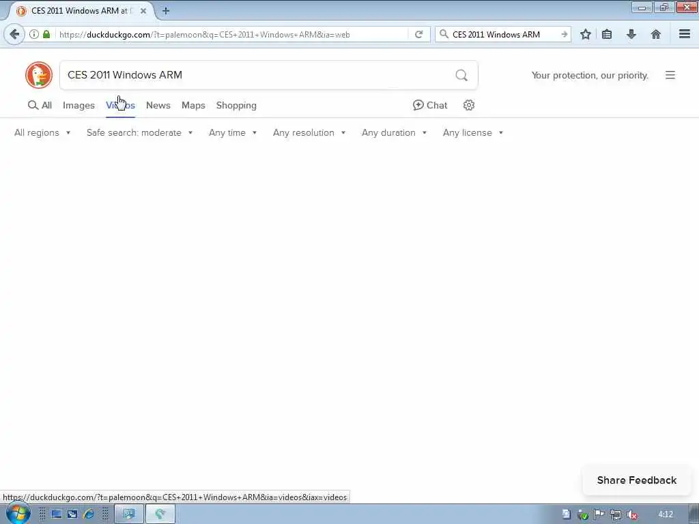Expand Safe search: moderate dropdown

click(x=139, y=133)
